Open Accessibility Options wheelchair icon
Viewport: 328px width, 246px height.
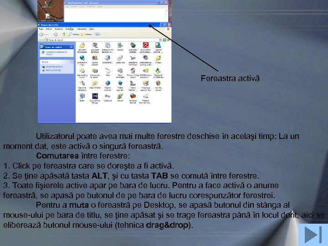tap(158, 71)
